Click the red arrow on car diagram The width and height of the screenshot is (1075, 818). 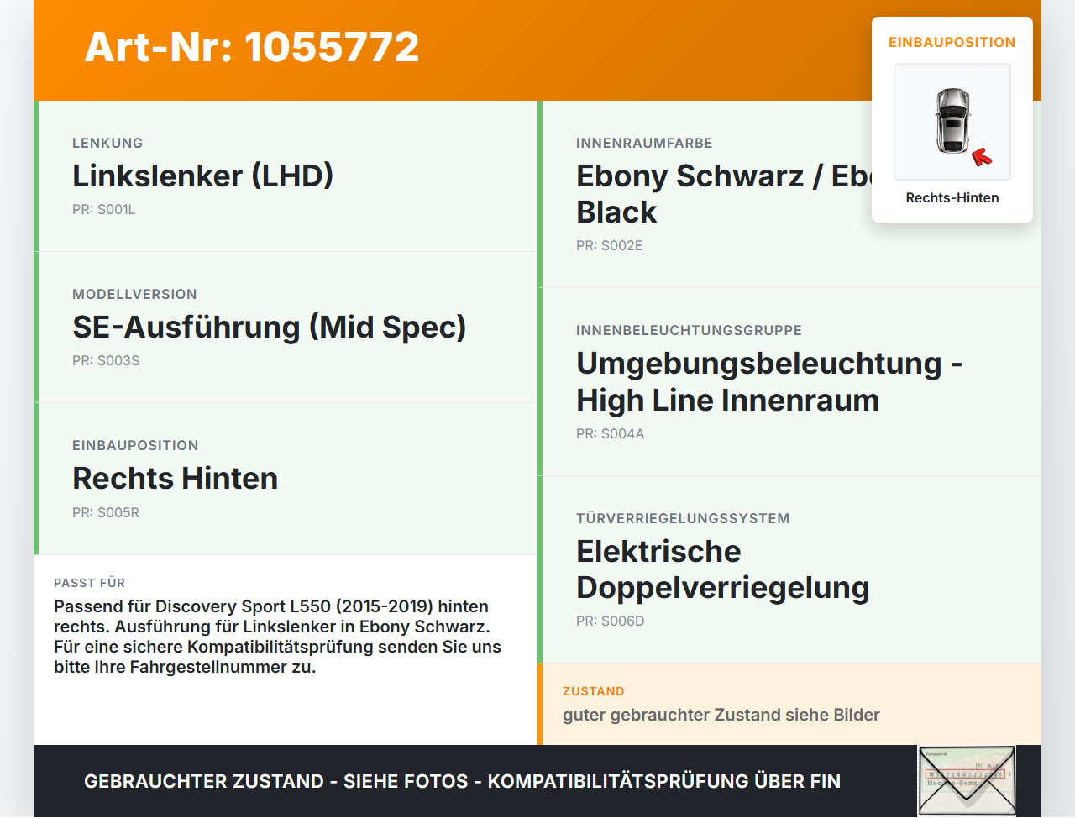(x=982, y=157)
